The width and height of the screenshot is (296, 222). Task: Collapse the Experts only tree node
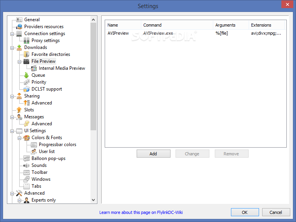pos(19,201)
